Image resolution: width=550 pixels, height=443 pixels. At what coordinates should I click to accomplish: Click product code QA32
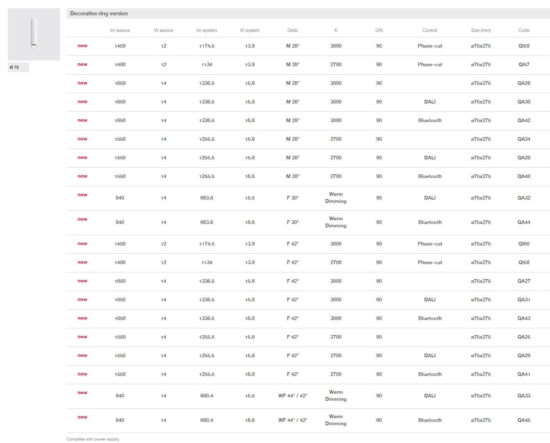(x=523, y=198)
